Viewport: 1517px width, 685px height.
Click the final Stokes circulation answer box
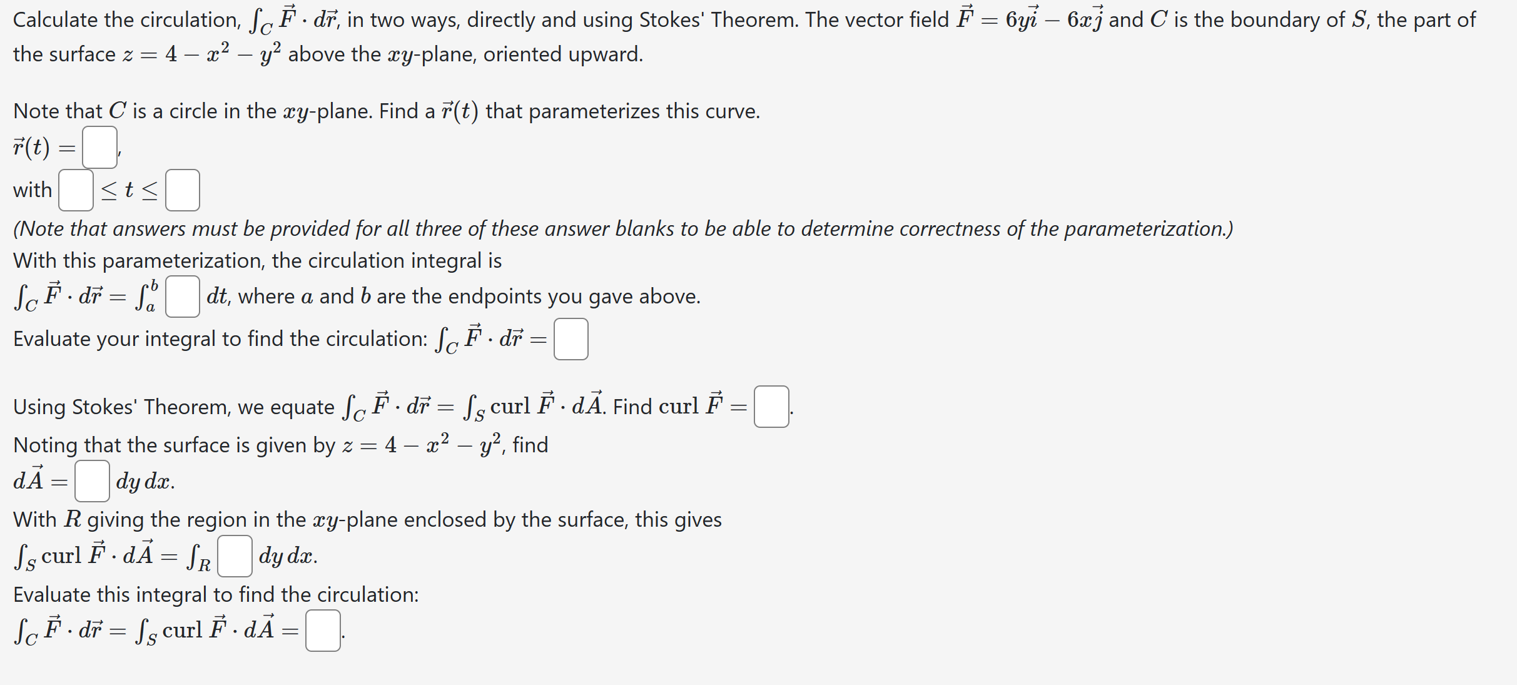(x=323, y=631)
